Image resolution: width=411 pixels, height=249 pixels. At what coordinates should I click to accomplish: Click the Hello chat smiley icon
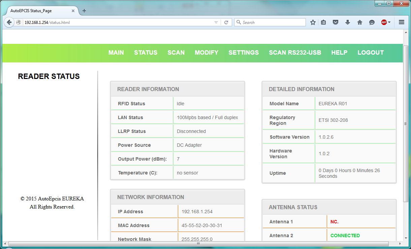coord(372,22)
